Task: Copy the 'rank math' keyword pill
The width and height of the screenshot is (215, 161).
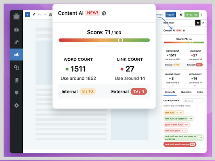Action: [x=173, y=113]
